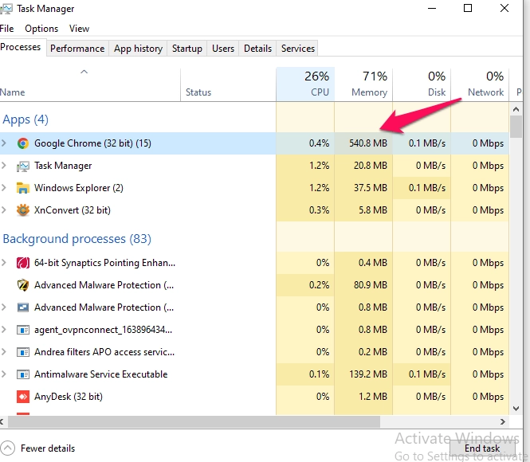Click the Task Manager title bar icon
Screen dimensions: 530x462
[x=6, y=9]
